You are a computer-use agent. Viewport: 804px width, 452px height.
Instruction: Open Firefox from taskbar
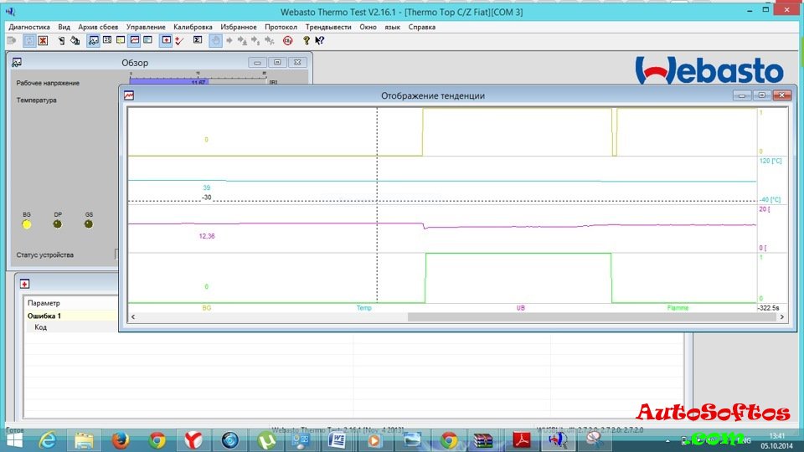click(121, 440)
